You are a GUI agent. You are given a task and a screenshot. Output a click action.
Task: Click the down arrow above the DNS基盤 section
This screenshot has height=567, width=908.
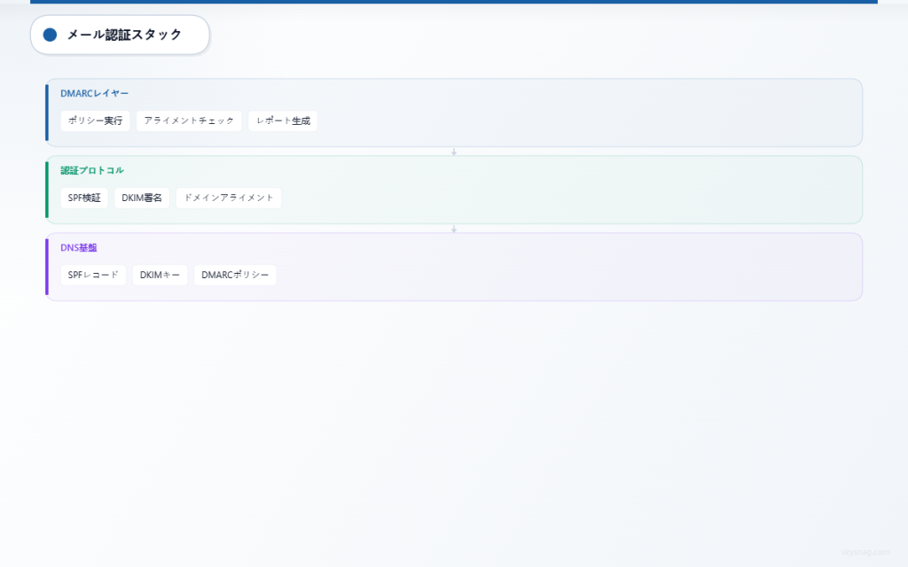tap(454, 228)
